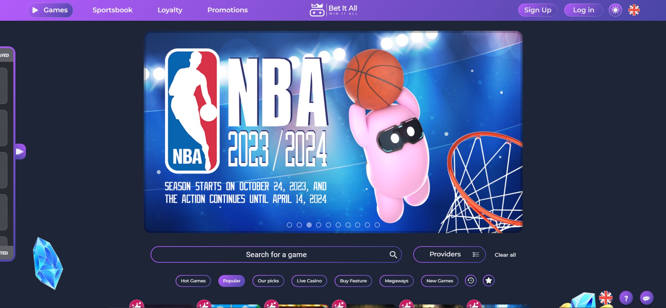The width and height of the screenshot is (666, 308).
Task: Select the Buy Feature filter
Action: 353,281
